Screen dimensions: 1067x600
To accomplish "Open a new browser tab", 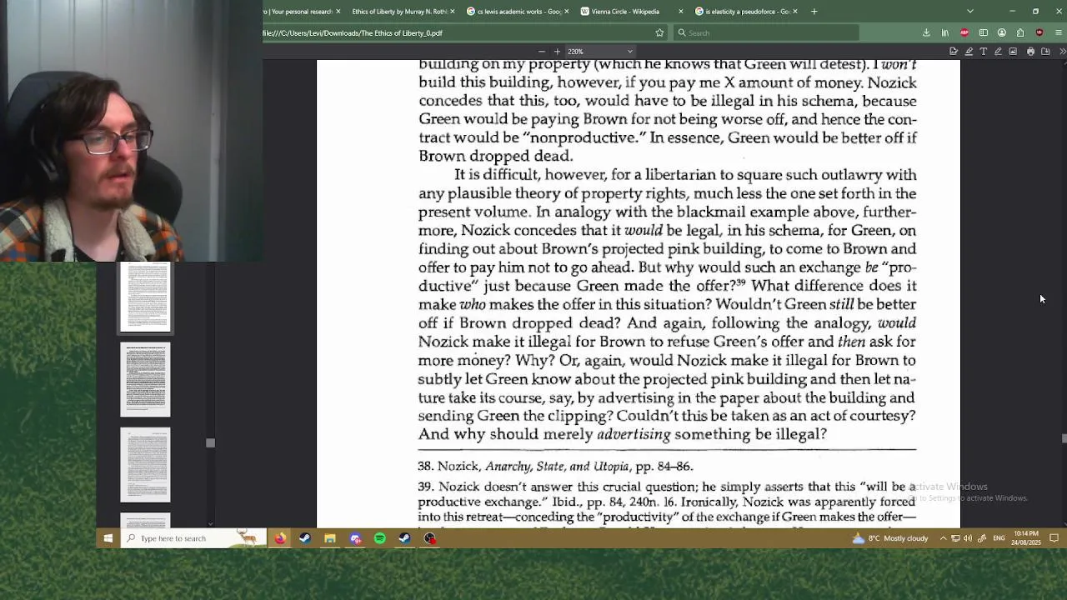I will pyautogui.click(x=814, y=12).
